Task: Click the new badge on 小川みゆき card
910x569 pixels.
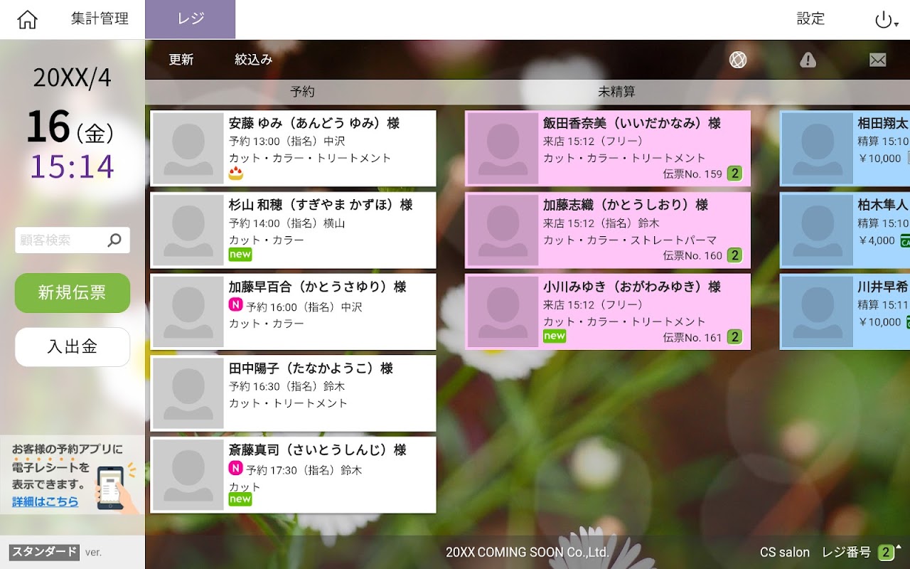Action: coord(555,336)
